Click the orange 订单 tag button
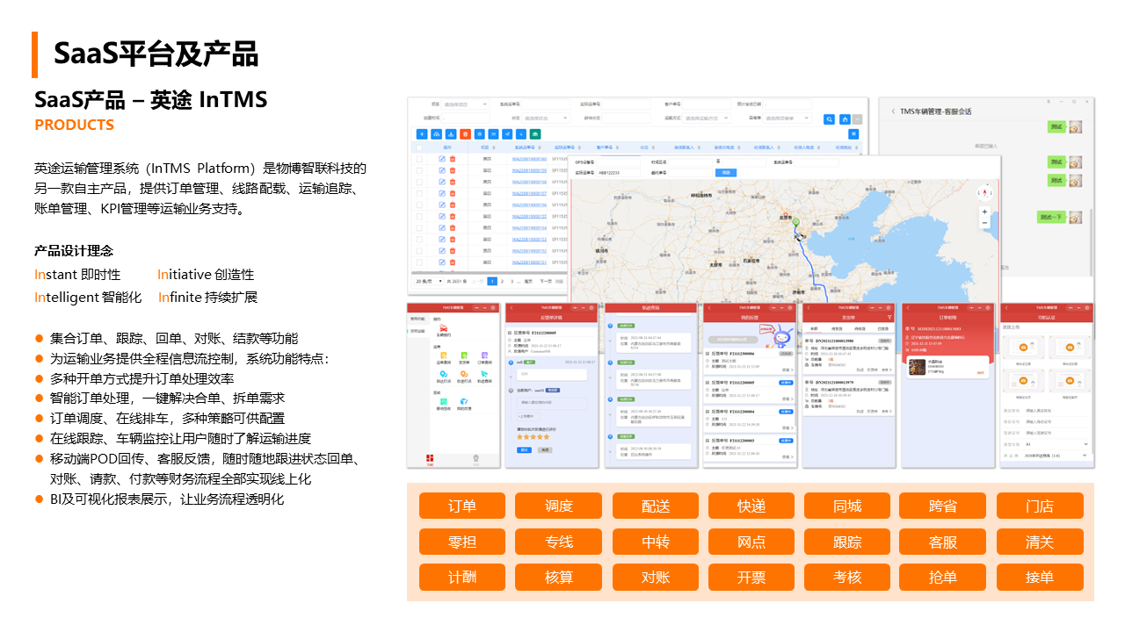Screen dimensions: 1125x632 (x=462, y=506)
